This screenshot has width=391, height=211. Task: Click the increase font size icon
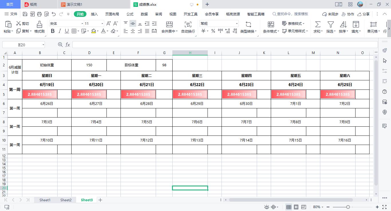pos(108,23)
